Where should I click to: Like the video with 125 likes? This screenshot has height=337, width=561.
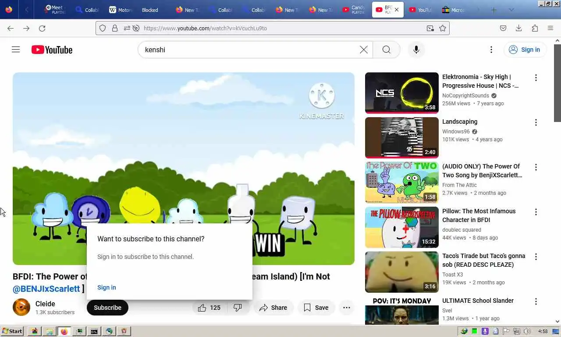coord(209,308)
